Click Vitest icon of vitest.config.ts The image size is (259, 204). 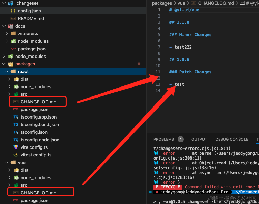pos(16,155)
